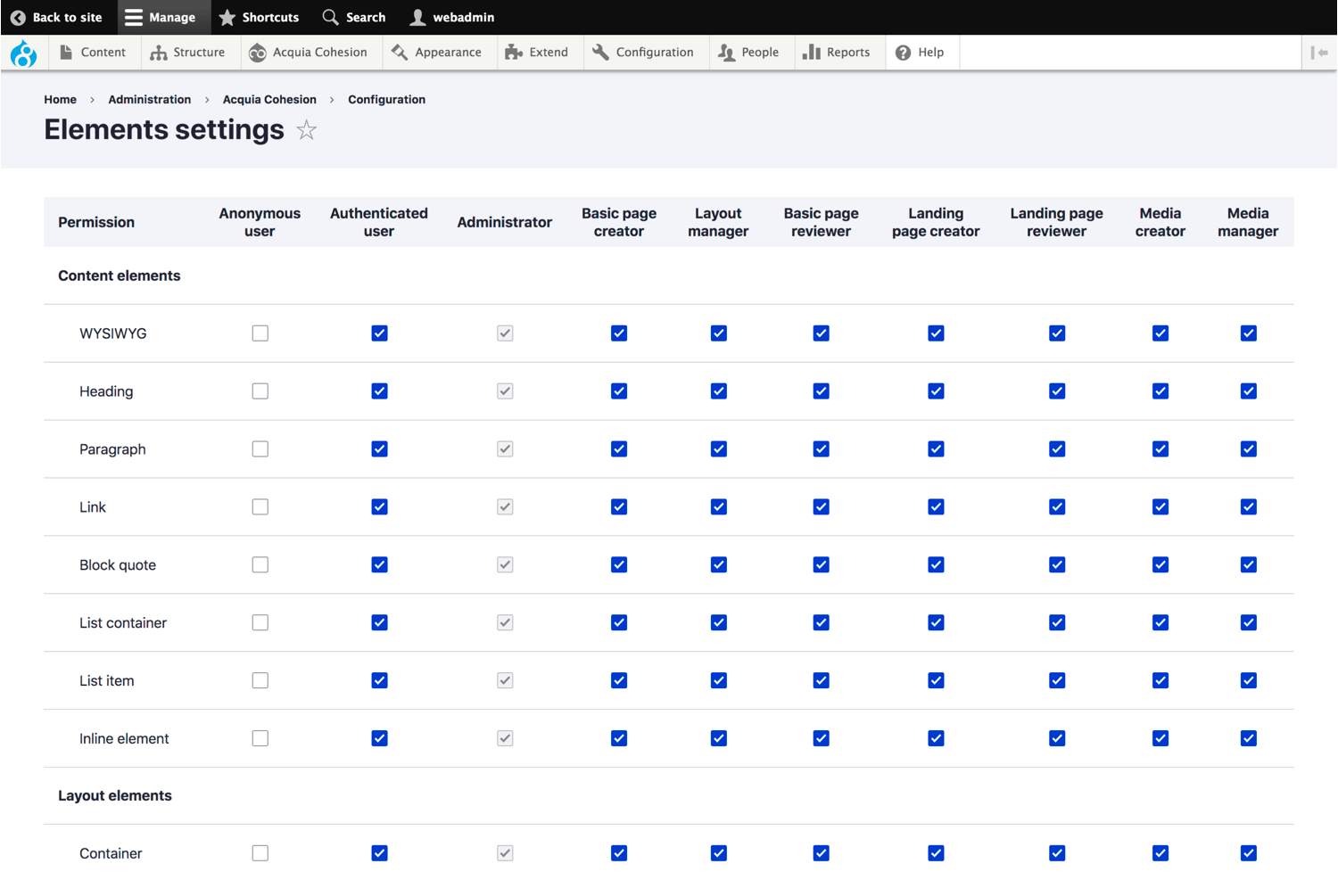Viewport: 1338px width, 880px height.
Task: Click the Content elements section heading
Action: pyautogui.click(x=120, y=276)
